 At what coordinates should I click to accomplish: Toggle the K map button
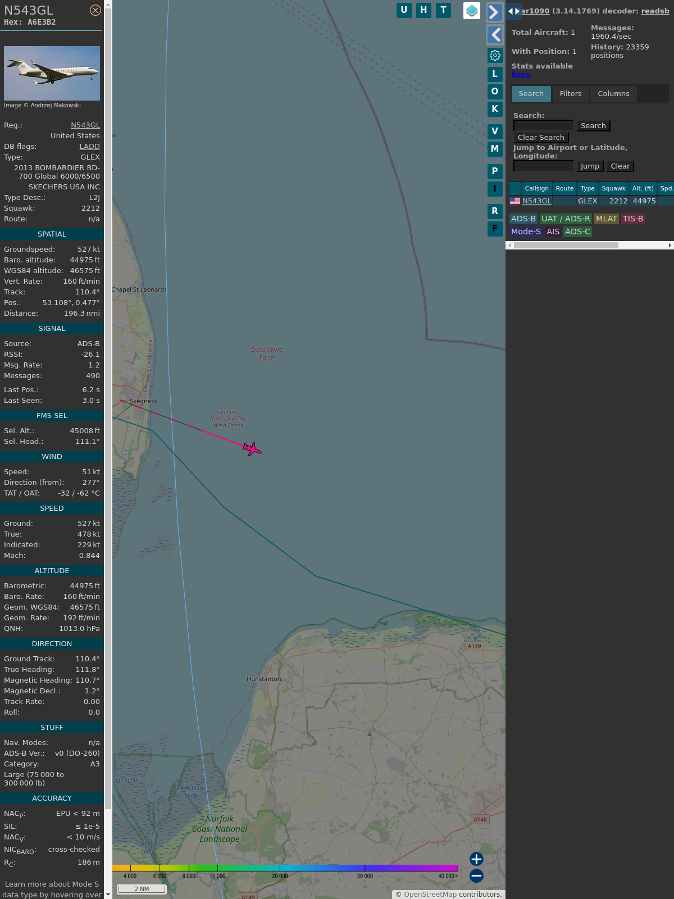pos(495,109)
